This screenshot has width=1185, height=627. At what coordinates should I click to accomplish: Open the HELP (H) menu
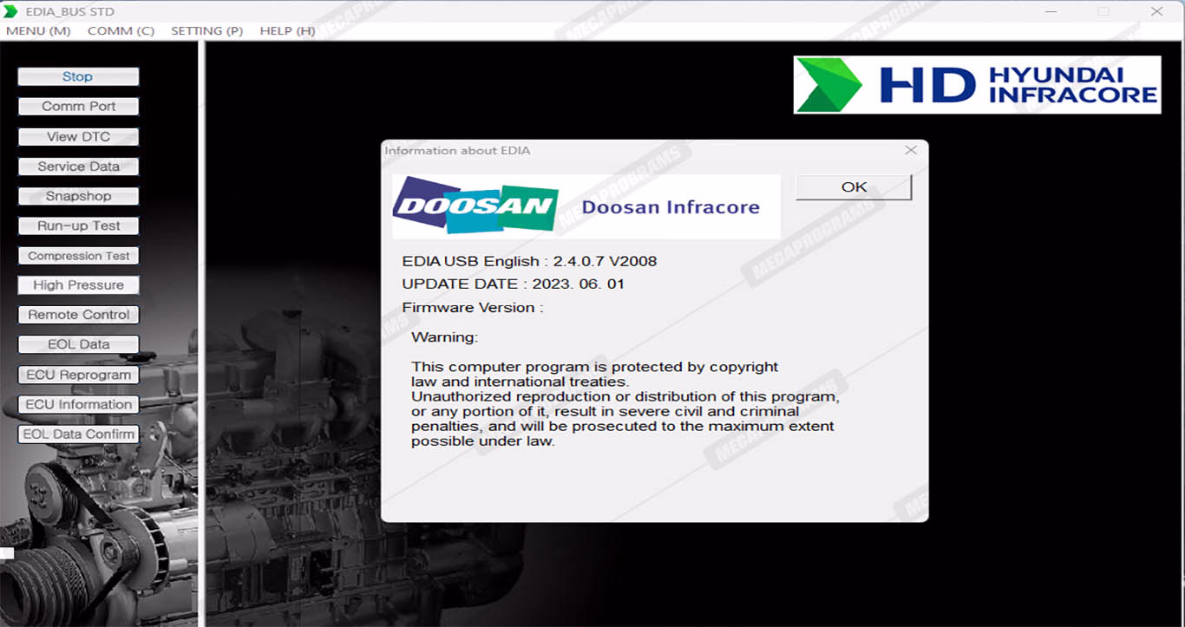click(287, 31)
